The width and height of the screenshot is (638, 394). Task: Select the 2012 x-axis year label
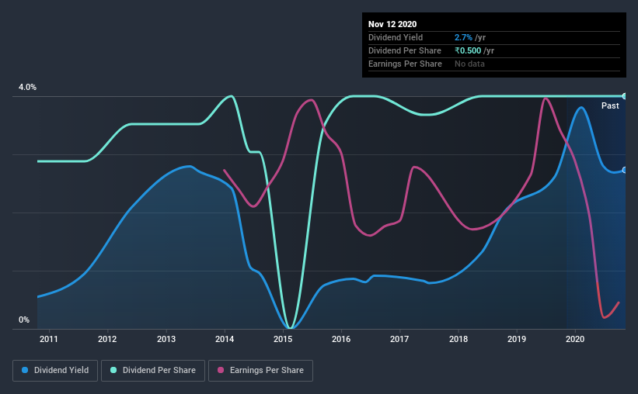pyautogui.click(x=107, y=339)
